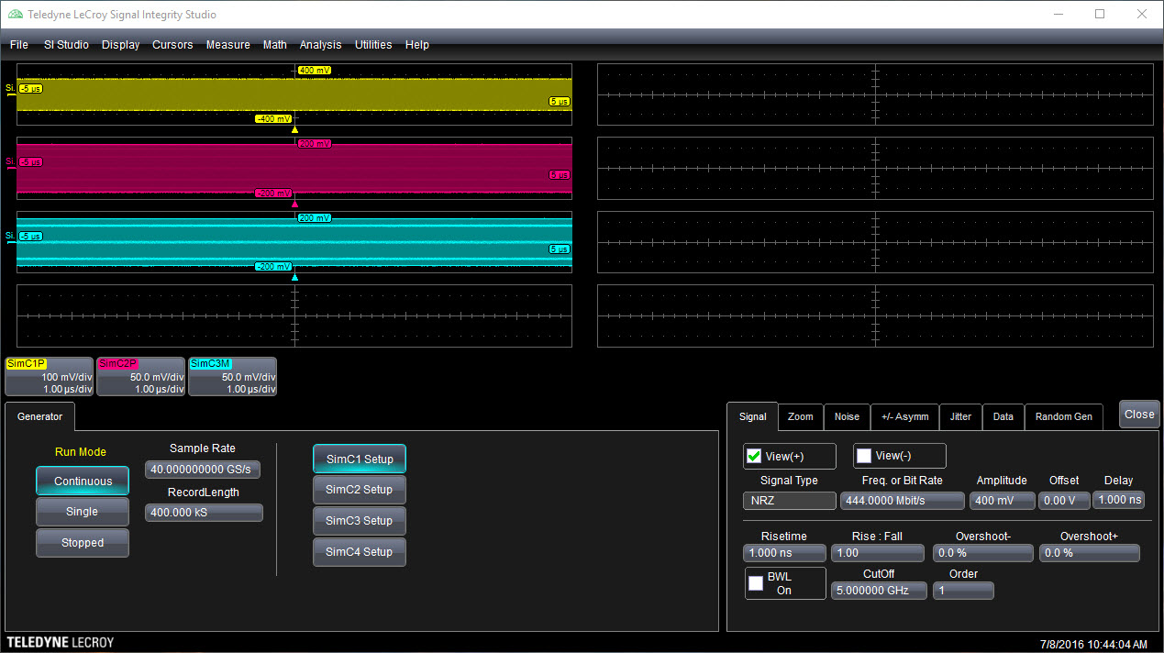
Task: Open the Help menu
Action: (x=417, y=45)
